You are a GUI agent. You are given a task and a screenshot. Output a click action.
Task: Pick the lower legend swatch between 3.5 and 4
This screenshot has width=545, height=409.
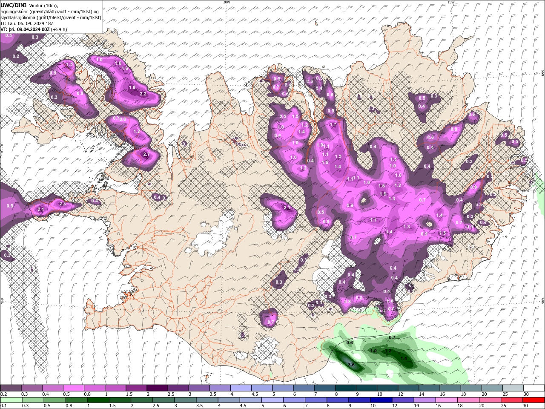(x=207, y=400)
